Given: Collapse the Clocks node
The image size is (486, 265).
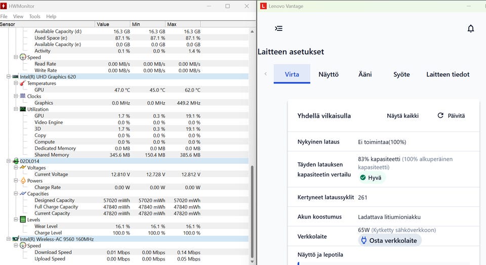Looking at the screenshot, I should click(16, 96).
